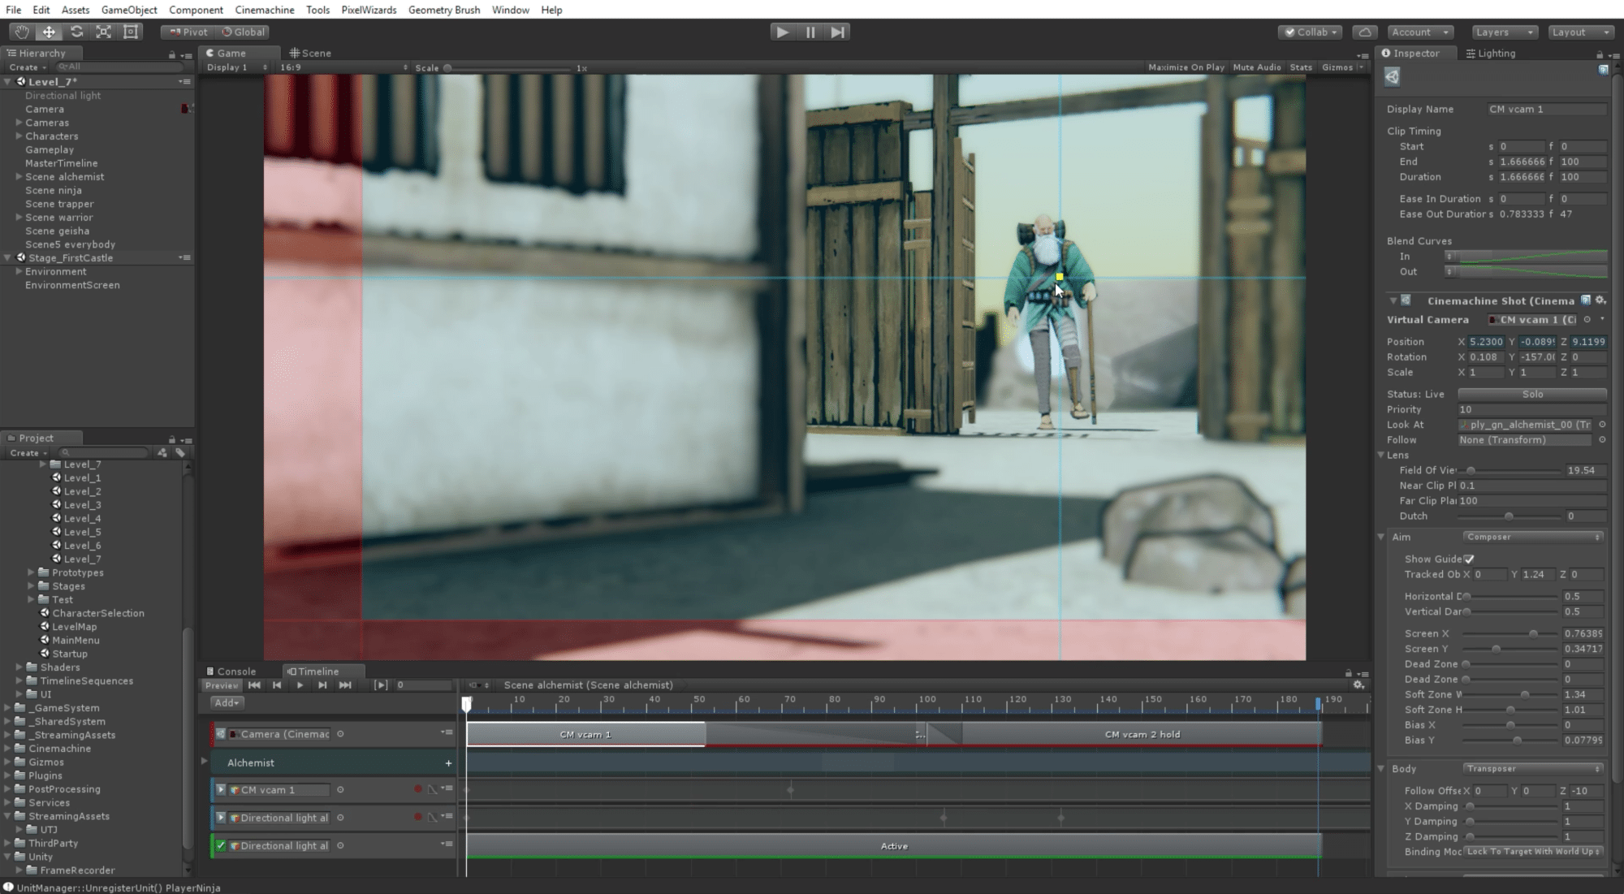Toggle the Preview button in Timeline
This screenshot has height=894, width=1624.
[x=222, y=685]
